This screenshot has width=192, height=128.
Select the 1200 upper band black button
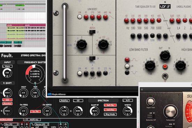(x=152, y=36)
